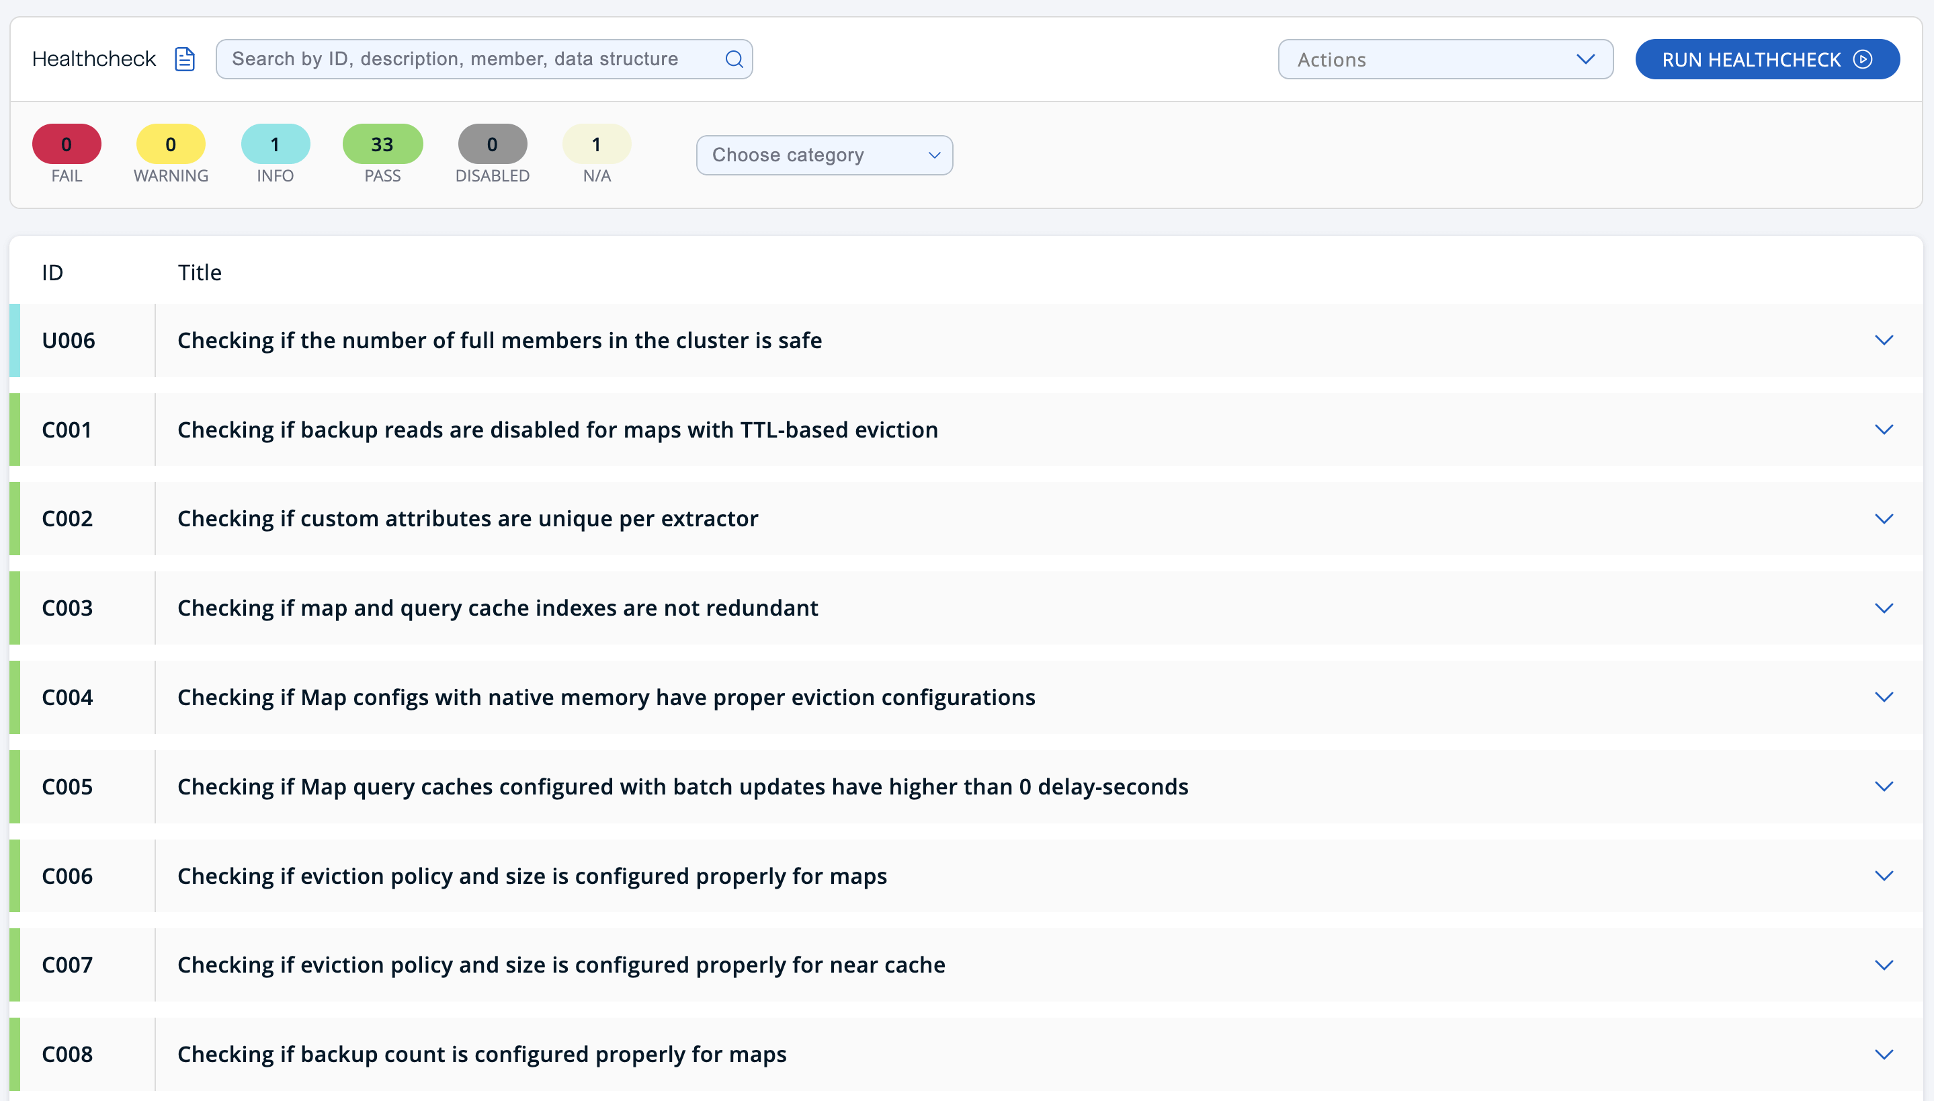The height and width of the screenshot is (1101, 1934).
Task: Select the FAIL status badge
Action: pos(67,145)
